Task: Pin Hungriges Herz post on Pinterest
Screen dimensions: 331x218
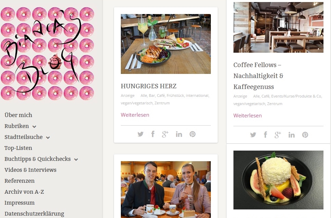Action: [192, 134]
